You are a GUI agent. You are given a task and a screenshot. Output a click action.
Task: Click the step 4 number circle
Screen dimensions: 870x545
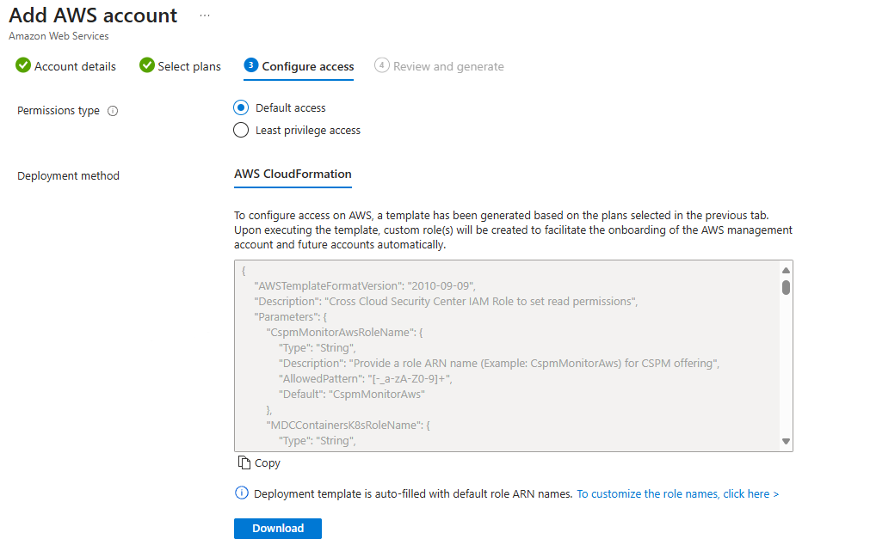(382, 65)
